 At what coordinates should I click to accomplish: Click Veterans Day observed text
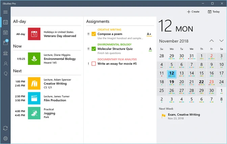click(x=60, y=36)
